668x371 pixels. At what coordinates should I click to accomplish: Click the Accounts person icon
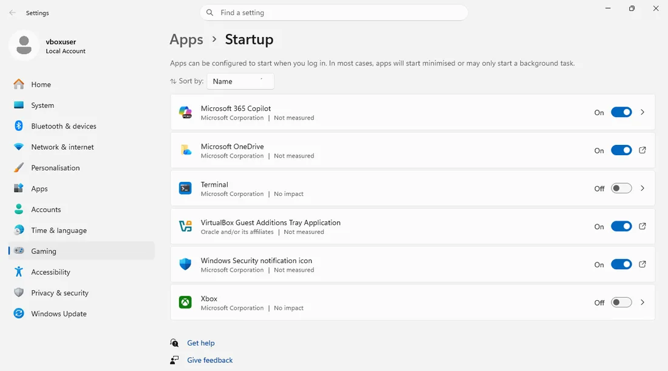click(x=19, y=209)
